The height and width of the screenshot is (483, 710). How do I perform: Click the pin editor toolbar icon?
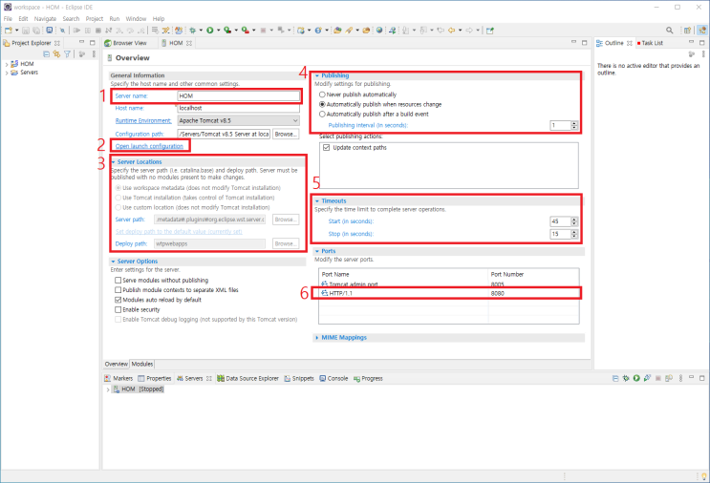click(x=490, y=31)
